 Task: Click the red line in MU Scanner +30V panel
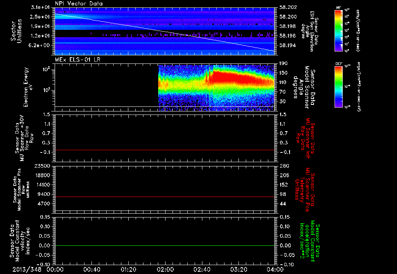(164, 150)
